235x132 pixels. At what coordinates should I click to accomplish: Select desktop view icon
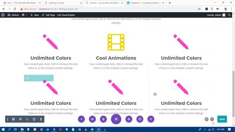[27, 119]
